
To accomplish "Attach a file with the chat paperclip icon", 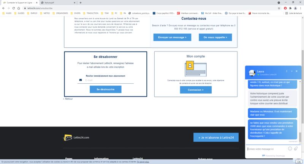I will 296,148.
